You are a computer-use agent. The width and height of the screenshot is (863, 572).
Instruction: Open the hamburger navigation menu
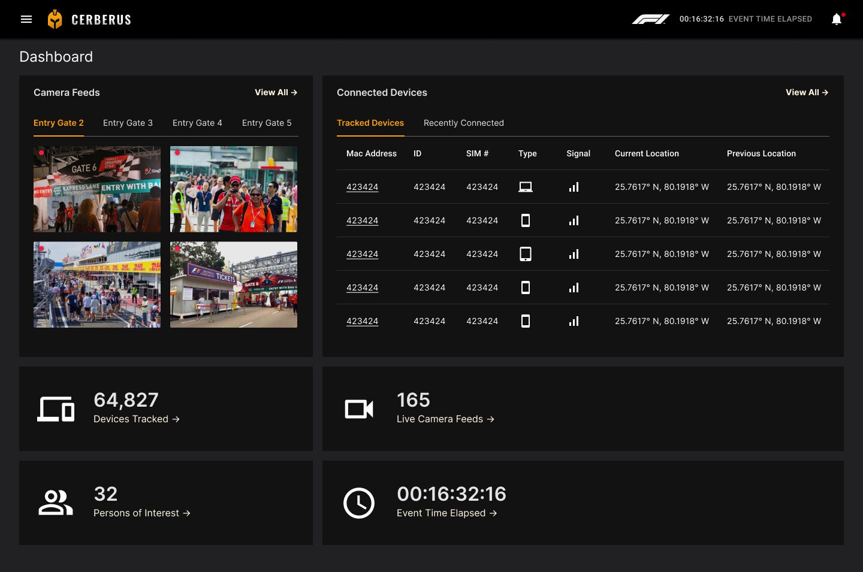pos(26,19)
